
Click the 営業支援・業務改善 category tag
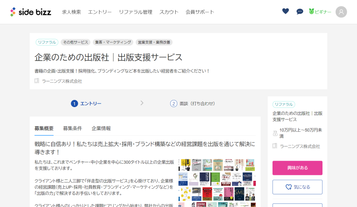(x=154, y=42)
